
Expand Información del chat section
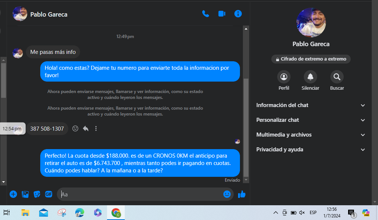coord(310,105)
